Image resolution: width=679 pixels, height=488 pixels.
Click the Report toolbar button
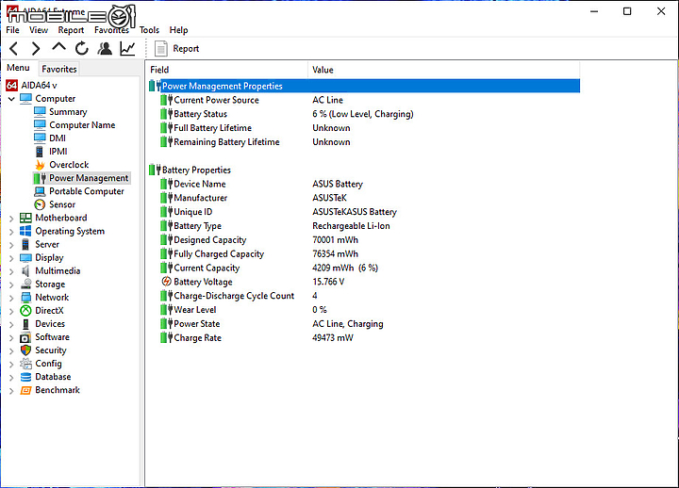click(x=176, y=48)
